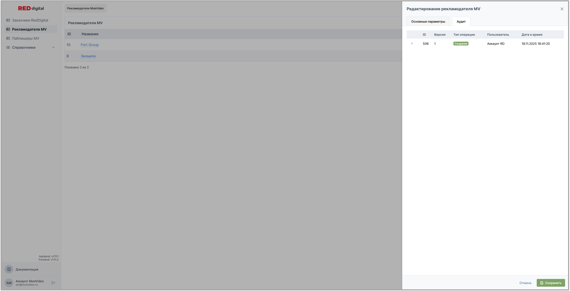Image resolution: width=570 pixels, height=291 pixels.
Task: Expand audit row 506 details
Action: [x=412, y=44]
